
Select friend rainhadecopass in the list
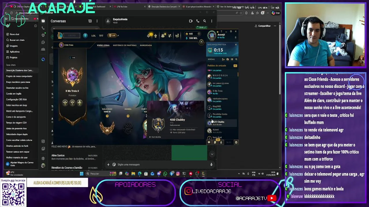(x=222, y=100)
